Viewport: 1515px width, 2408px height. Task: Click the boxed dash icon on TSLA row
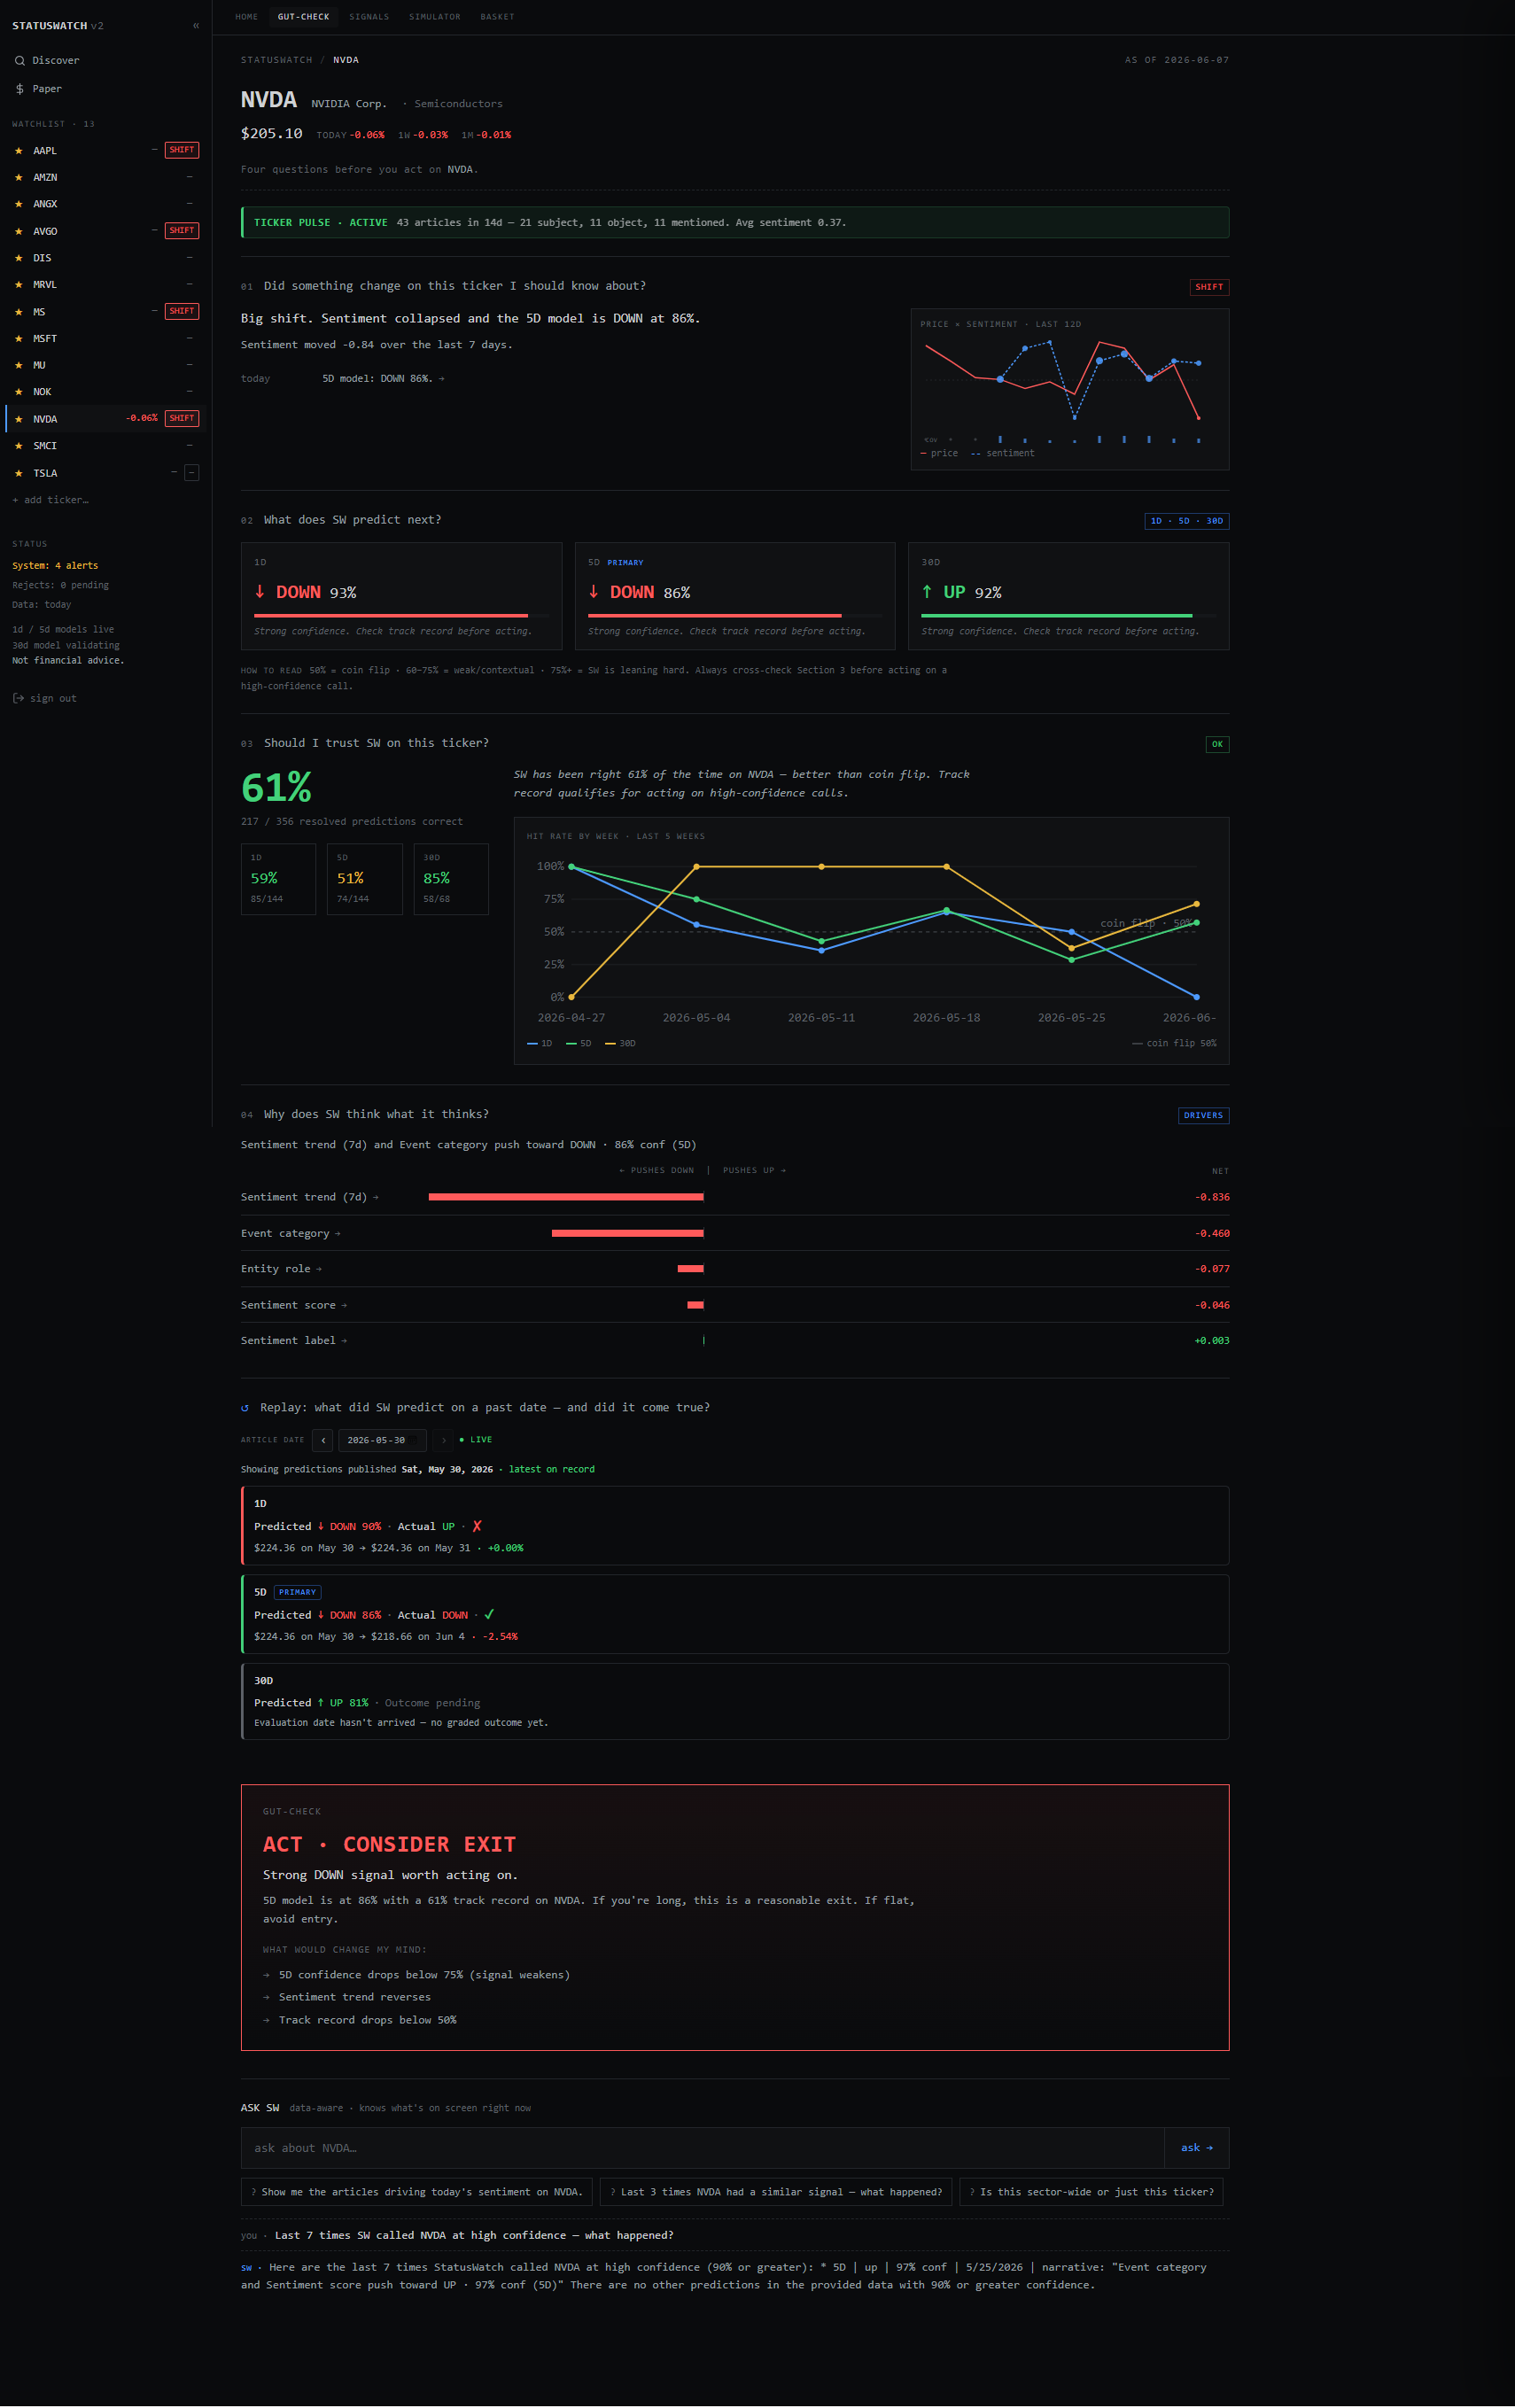point(191,473)
